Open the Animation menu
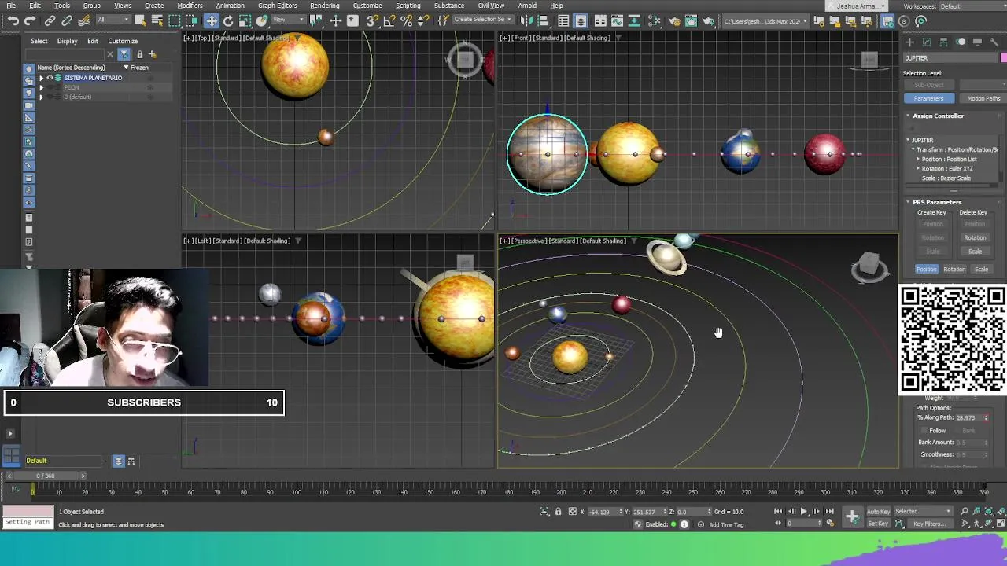The height and width of the screenshot is (566, 1007). point(230,6)
